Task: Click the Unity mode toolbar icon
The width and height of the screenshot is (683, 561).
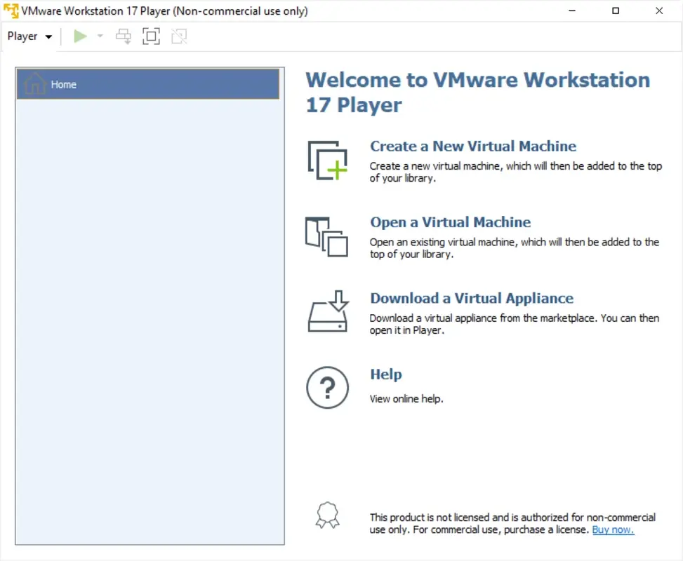Action: pos(179,36)
